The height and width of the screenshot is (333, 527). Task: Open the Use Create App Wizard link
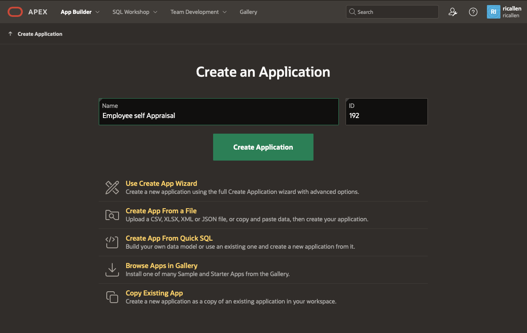coord(161,183)
